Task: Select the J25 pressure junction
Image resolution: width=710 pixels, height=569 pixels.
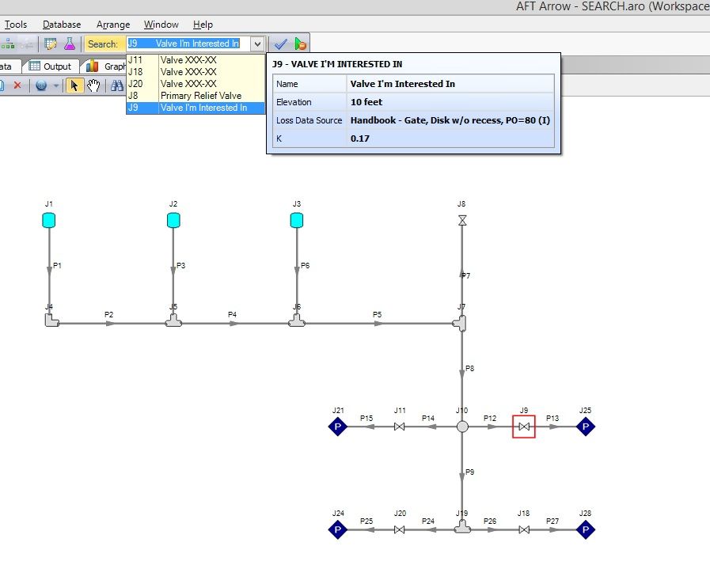Action: tap(585, 427)
